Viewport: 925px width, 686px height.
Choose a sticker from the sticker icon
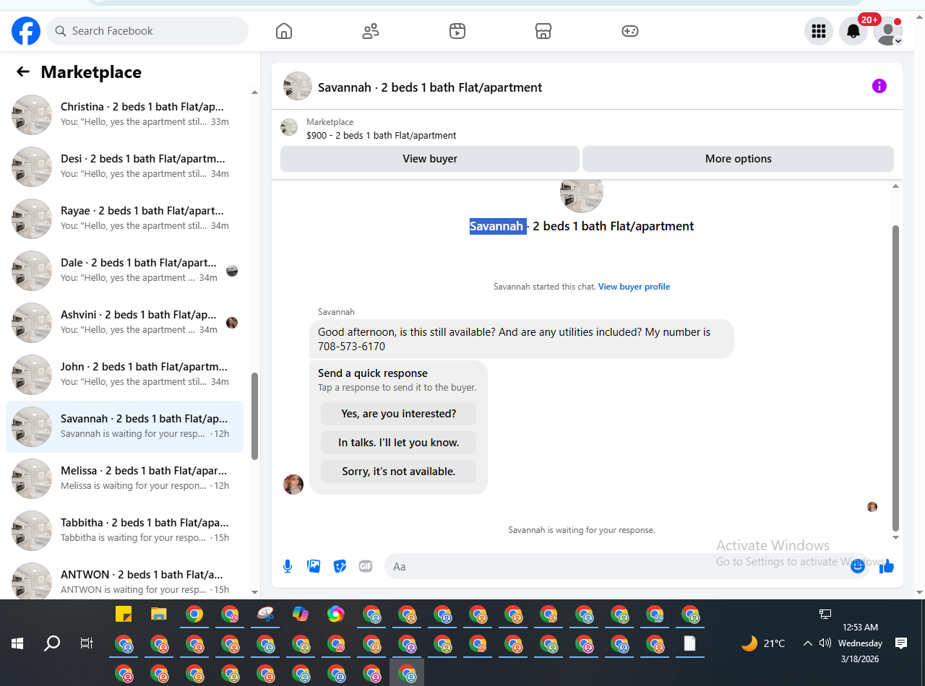click(340, 566)
